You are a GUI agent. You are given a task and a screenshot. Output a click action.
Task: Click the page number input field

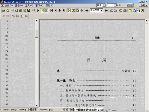pyautogui.click(x=110, y=5)
